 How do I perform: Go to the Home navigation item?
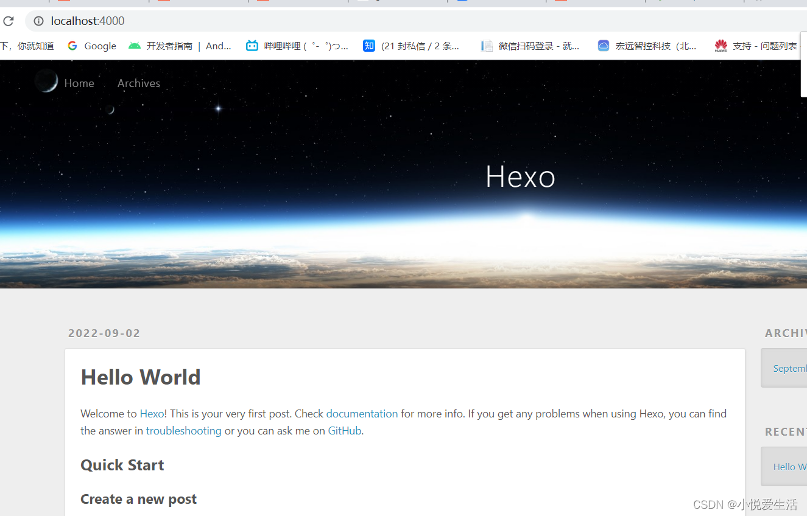tap(79, 83)
